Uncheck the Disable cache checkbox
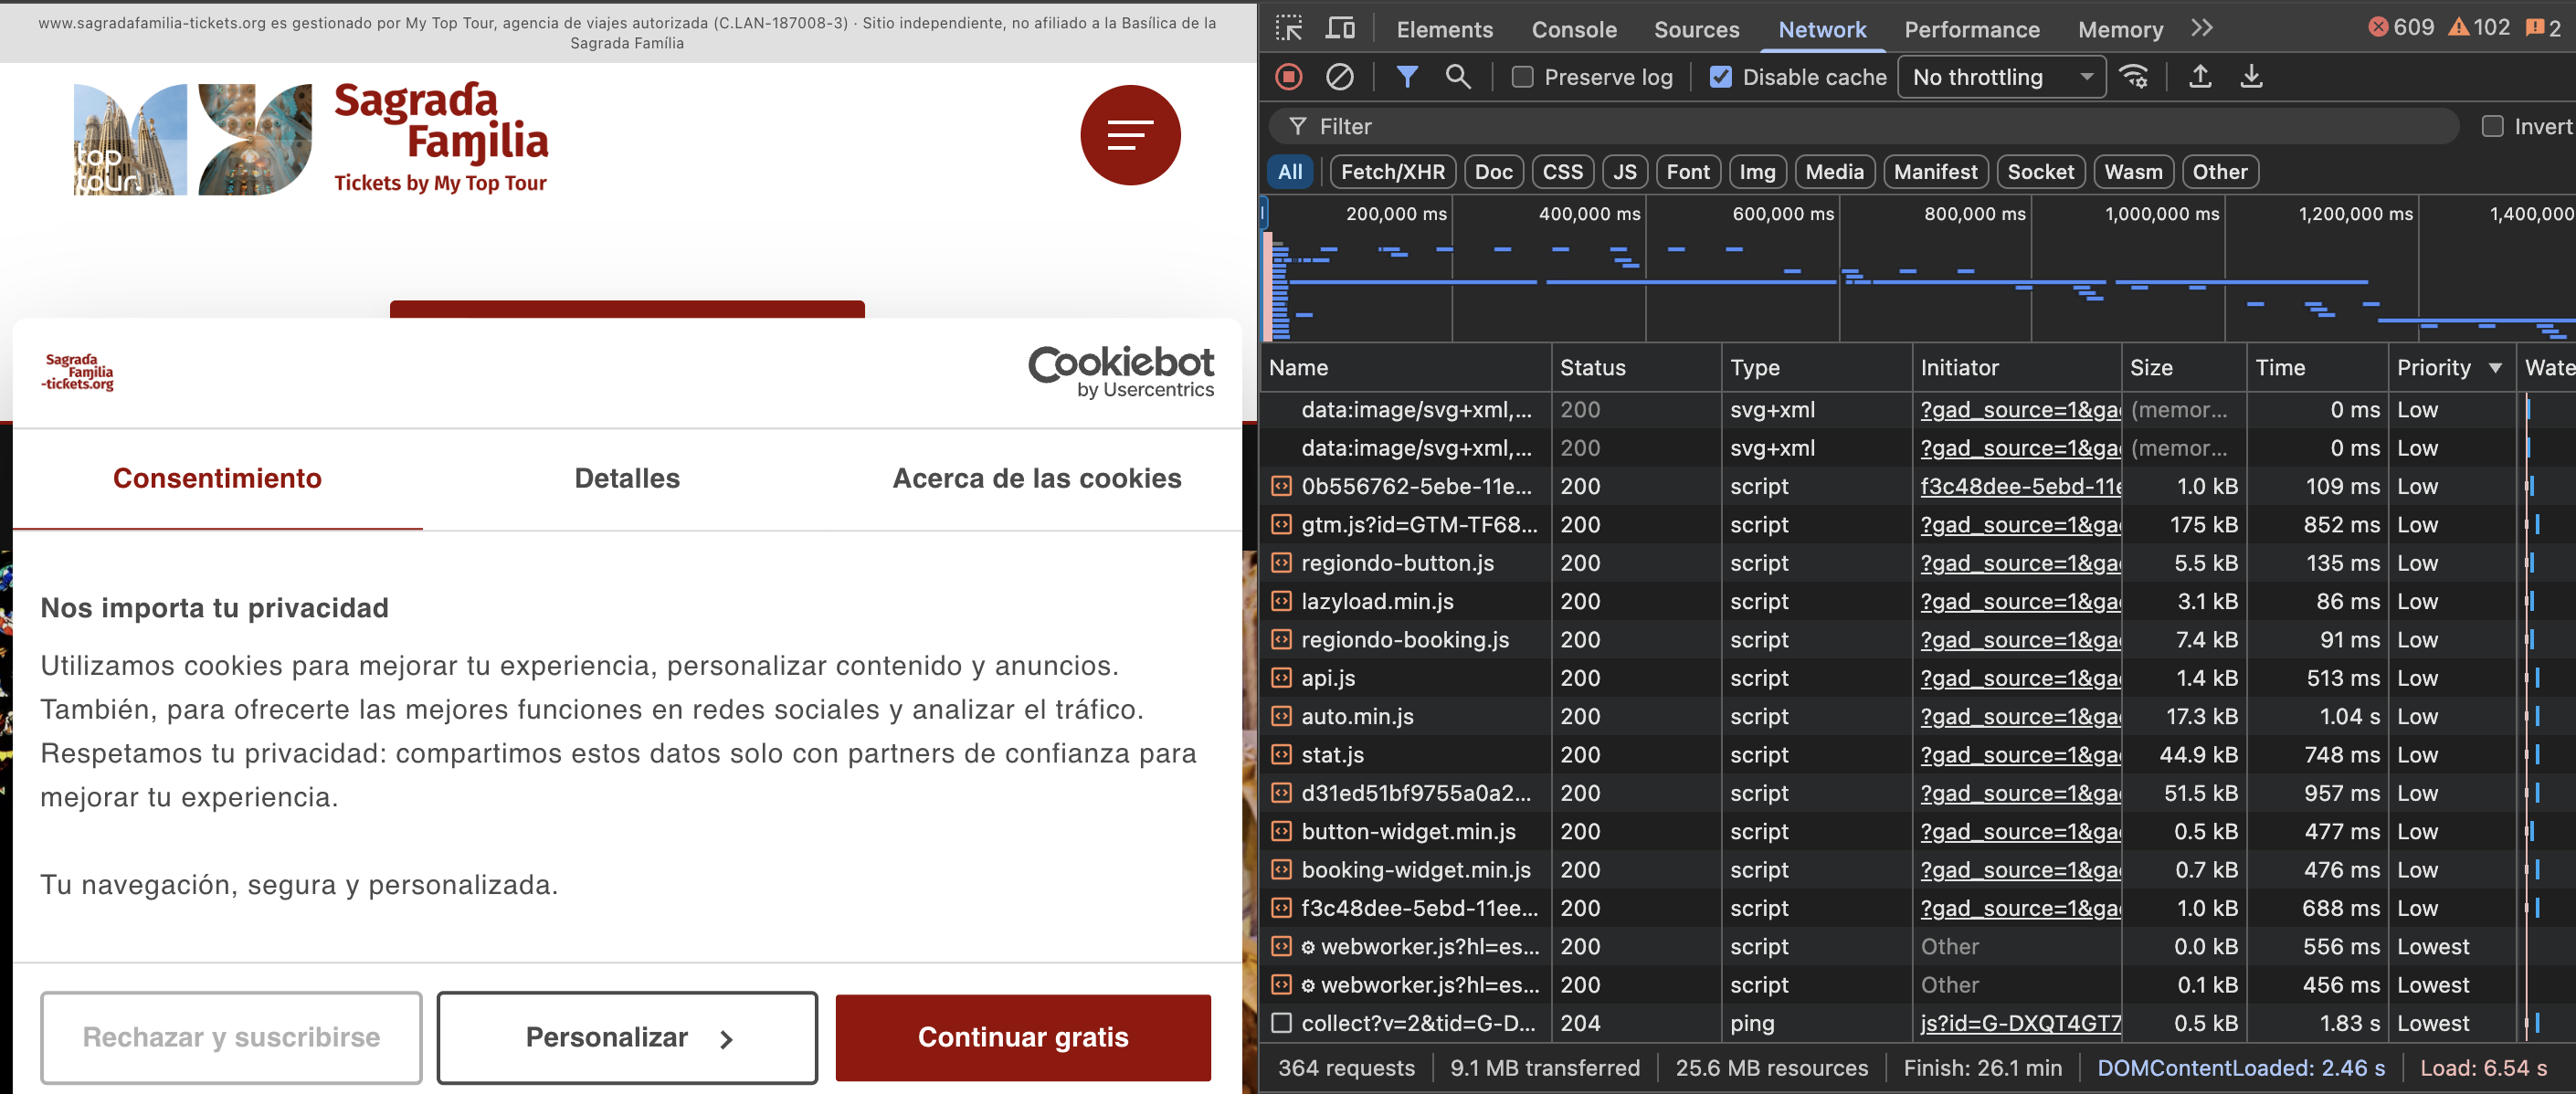Viewport: 2576px width, 1094px height. (1720, 77)
